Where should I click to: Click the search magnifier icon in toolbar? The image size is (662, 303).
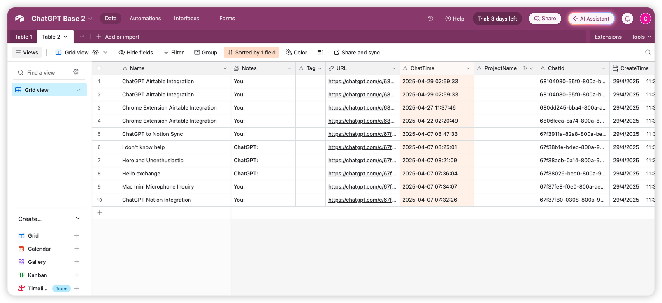pos(648,52)
